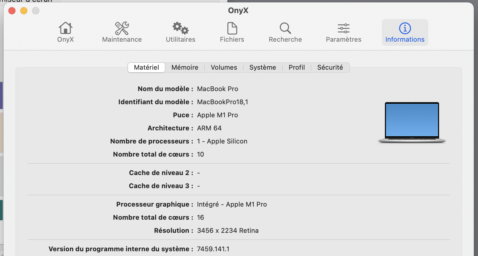Go to the Sécurité tab
Viewport: 478px width, 256px height.
330,68
